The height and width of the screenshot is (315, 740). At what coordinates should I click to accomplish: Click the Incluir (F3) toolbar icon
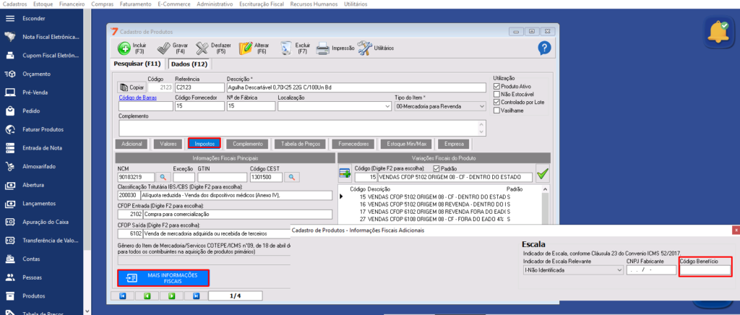[x=124, y=48]
